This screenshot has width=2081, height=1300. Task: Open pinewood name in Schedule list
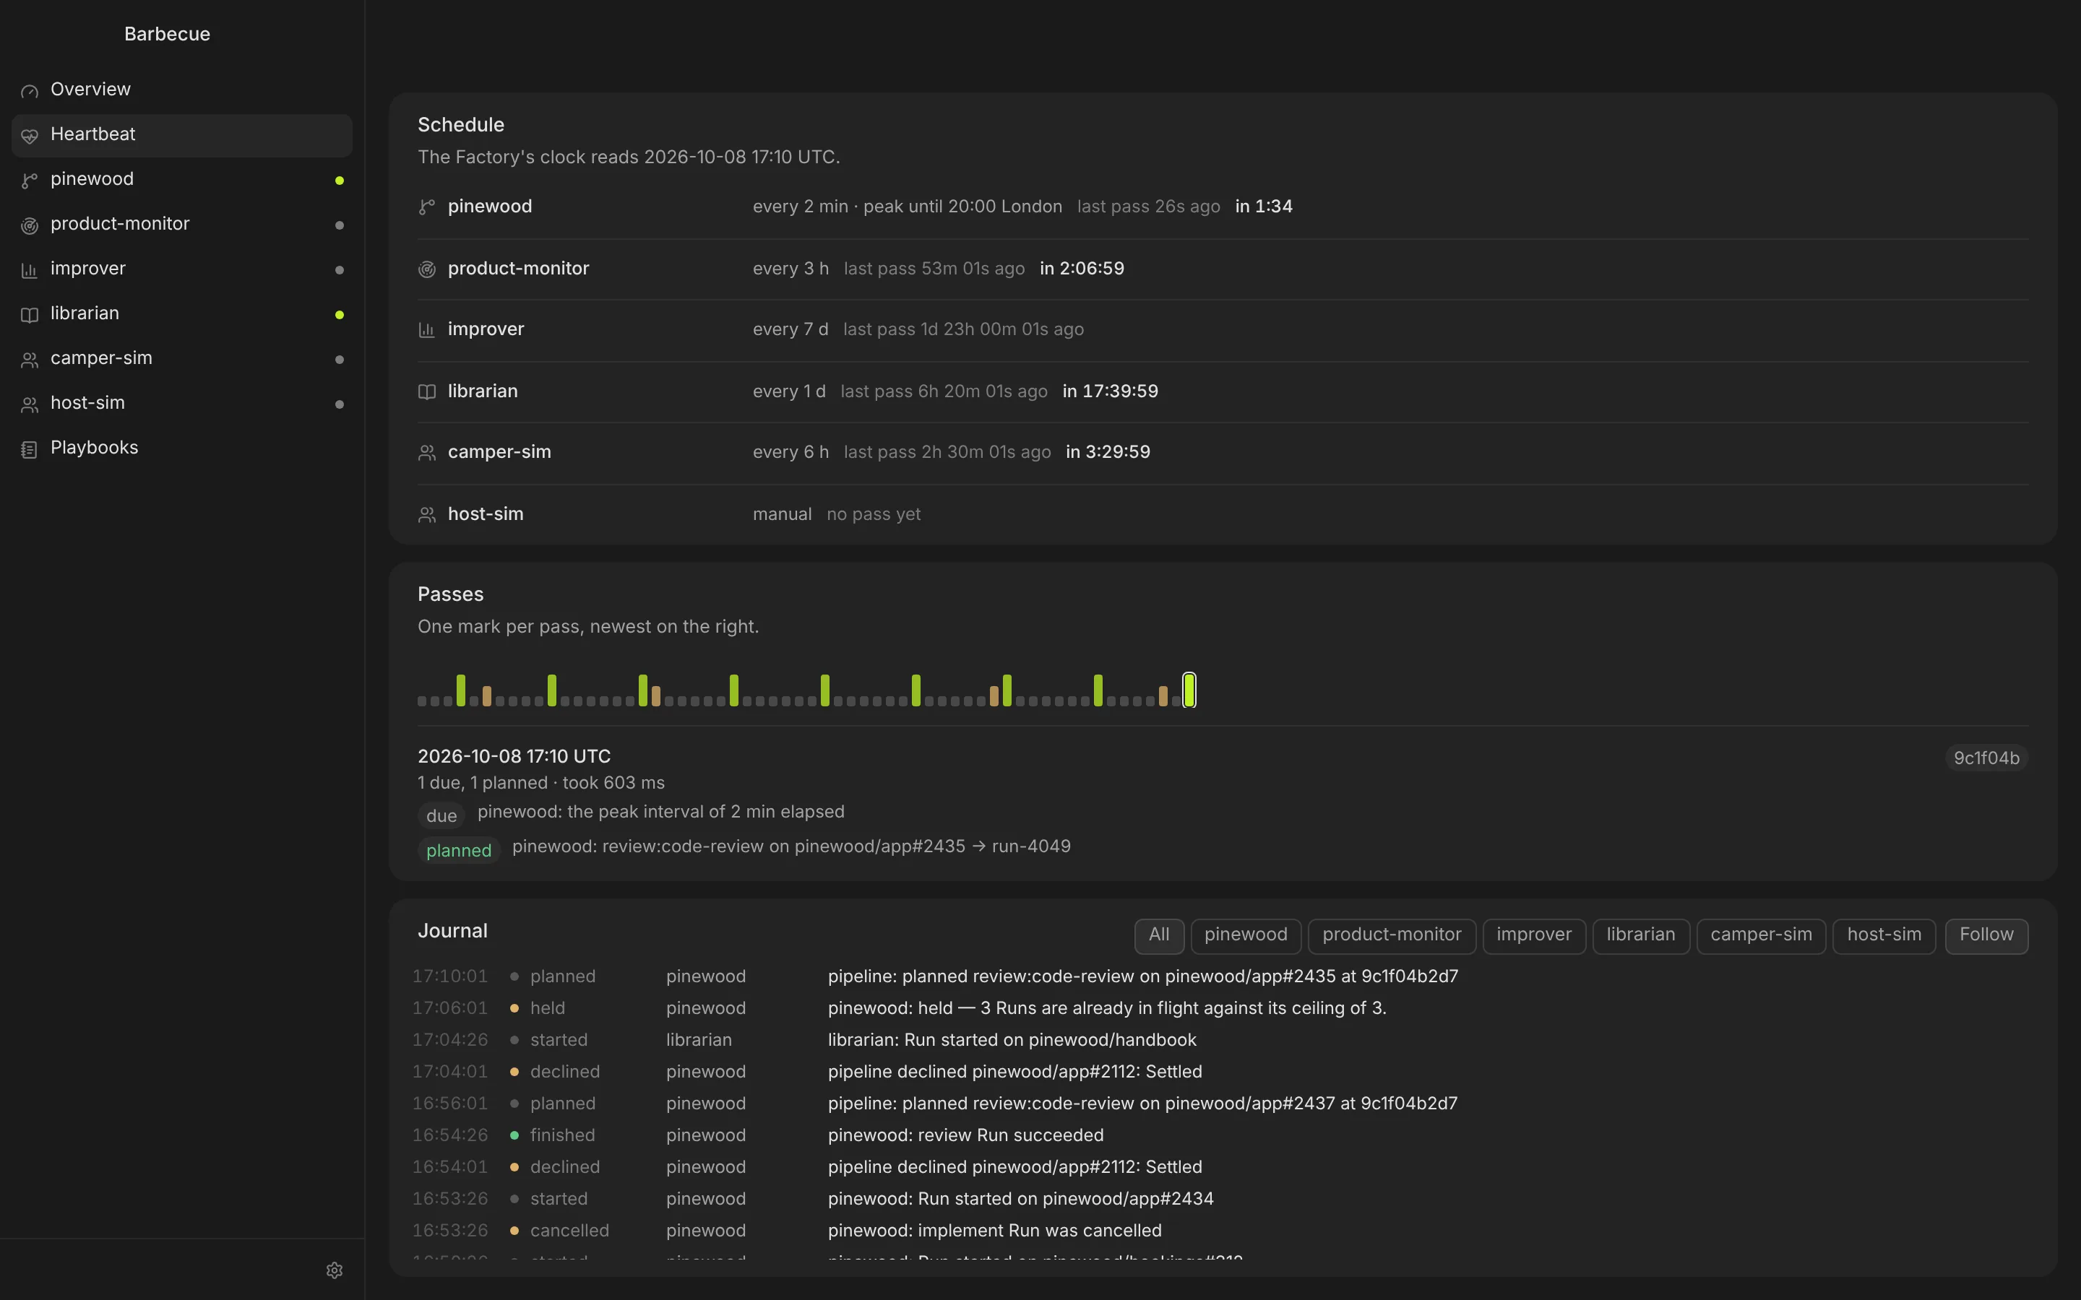[489, 207]
